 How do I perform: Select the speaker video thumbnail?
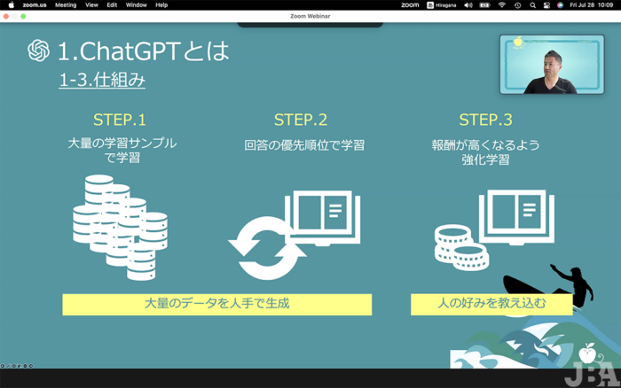pyautogui.click(x=552, y=65)
